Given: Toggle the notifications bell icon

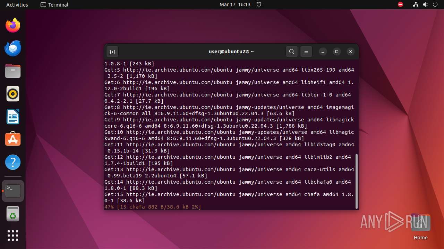Looking at the screenshot, I should coord(259,4).
